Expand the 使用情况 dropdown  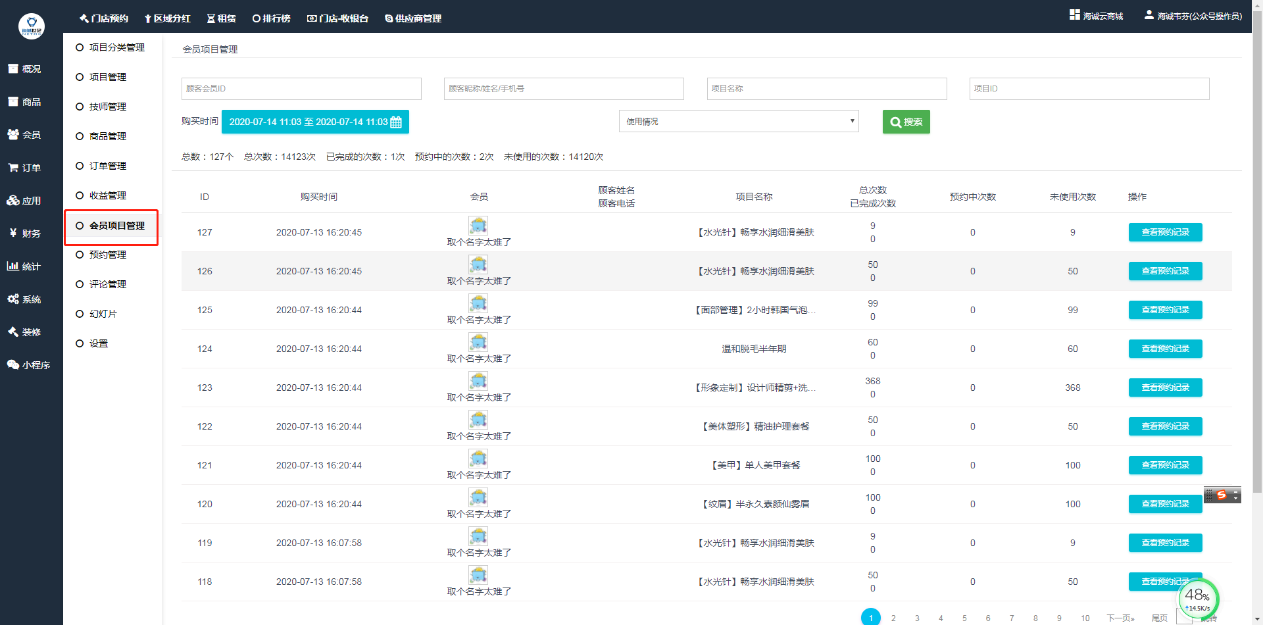click(x=738, y=122)
